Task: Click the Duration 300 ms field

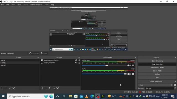Action: pos(159,88)
